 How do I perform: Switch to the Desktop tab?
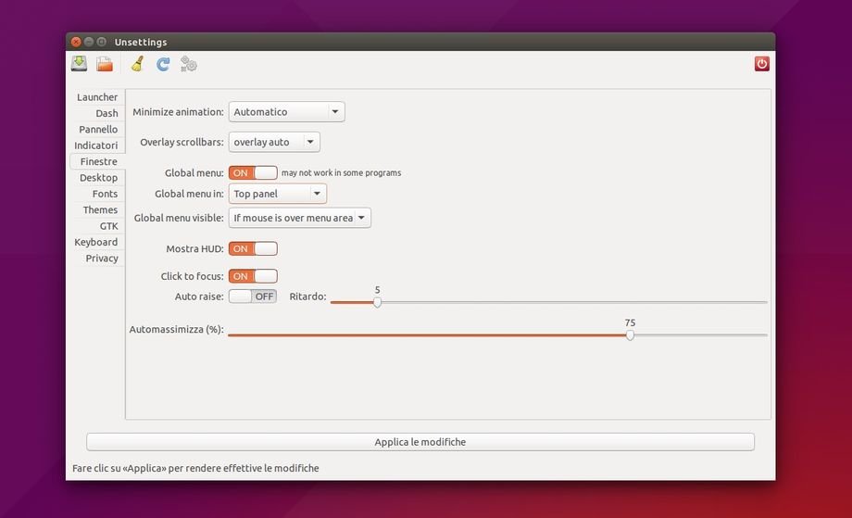point(98,178)
